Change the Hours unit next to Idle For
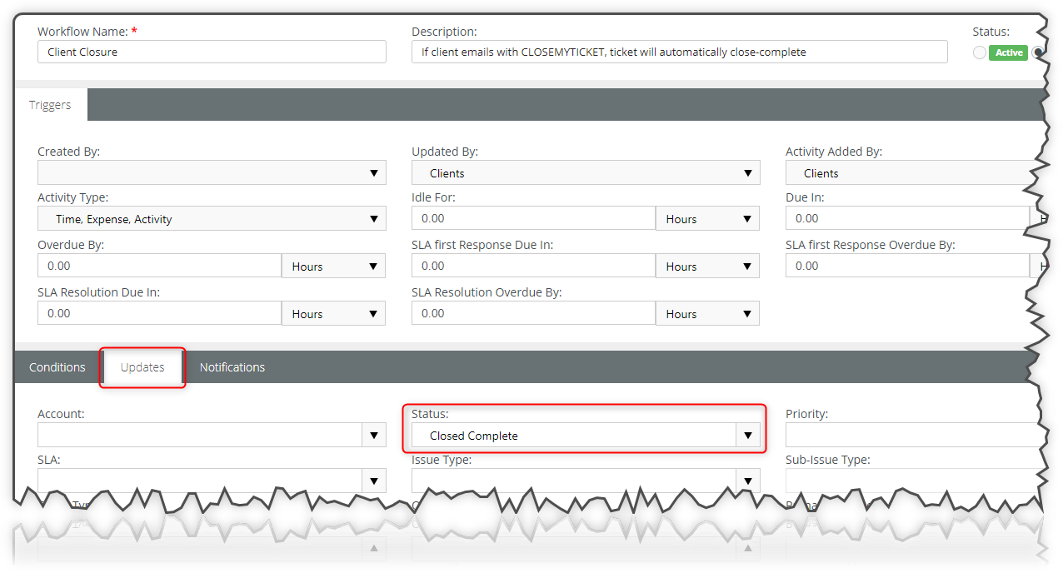The width and height of the screenshot is (1063, 578). (x=707, y=218)
